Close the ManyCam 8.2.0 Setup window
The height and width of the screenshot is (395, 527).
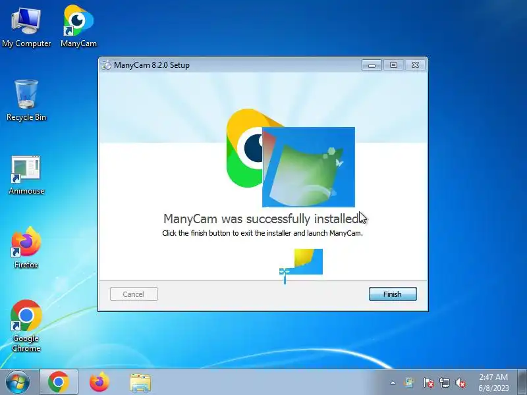click(416, 65)
